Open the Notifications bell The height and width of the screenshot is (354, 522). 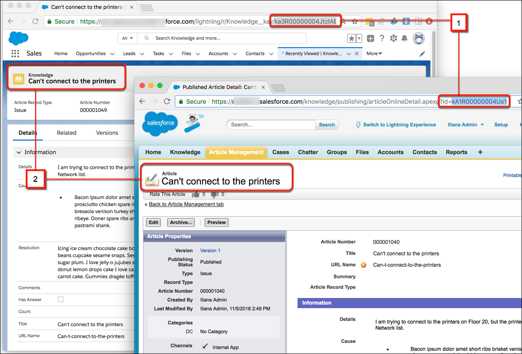pos(404,38)
